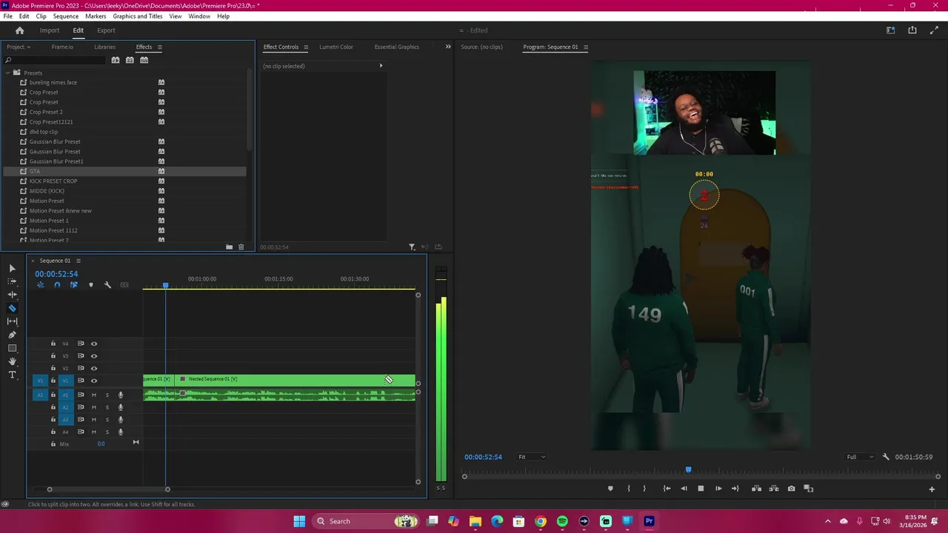Select the Hand tool
Screen dimensions: 948x533
pos(12,361)
